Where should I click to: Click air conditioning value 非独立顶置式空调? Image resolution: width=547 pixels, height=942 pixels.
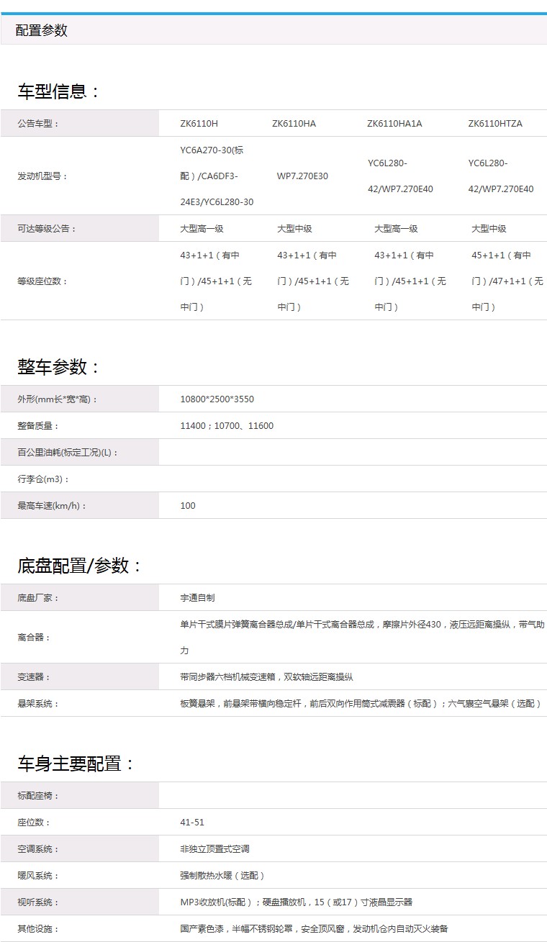pyautogui.click(x=214, y=849)
